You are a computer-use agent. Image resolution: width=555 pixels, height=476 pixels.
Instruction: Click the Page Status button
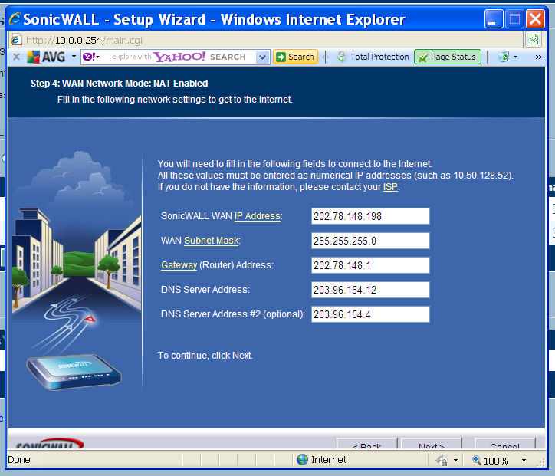448,57
